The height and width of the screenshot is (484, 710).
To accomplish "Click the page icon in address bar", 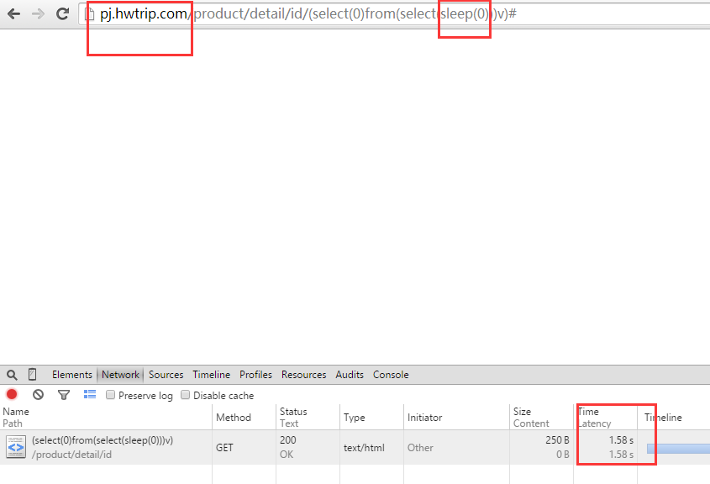I will pos(90,14).
